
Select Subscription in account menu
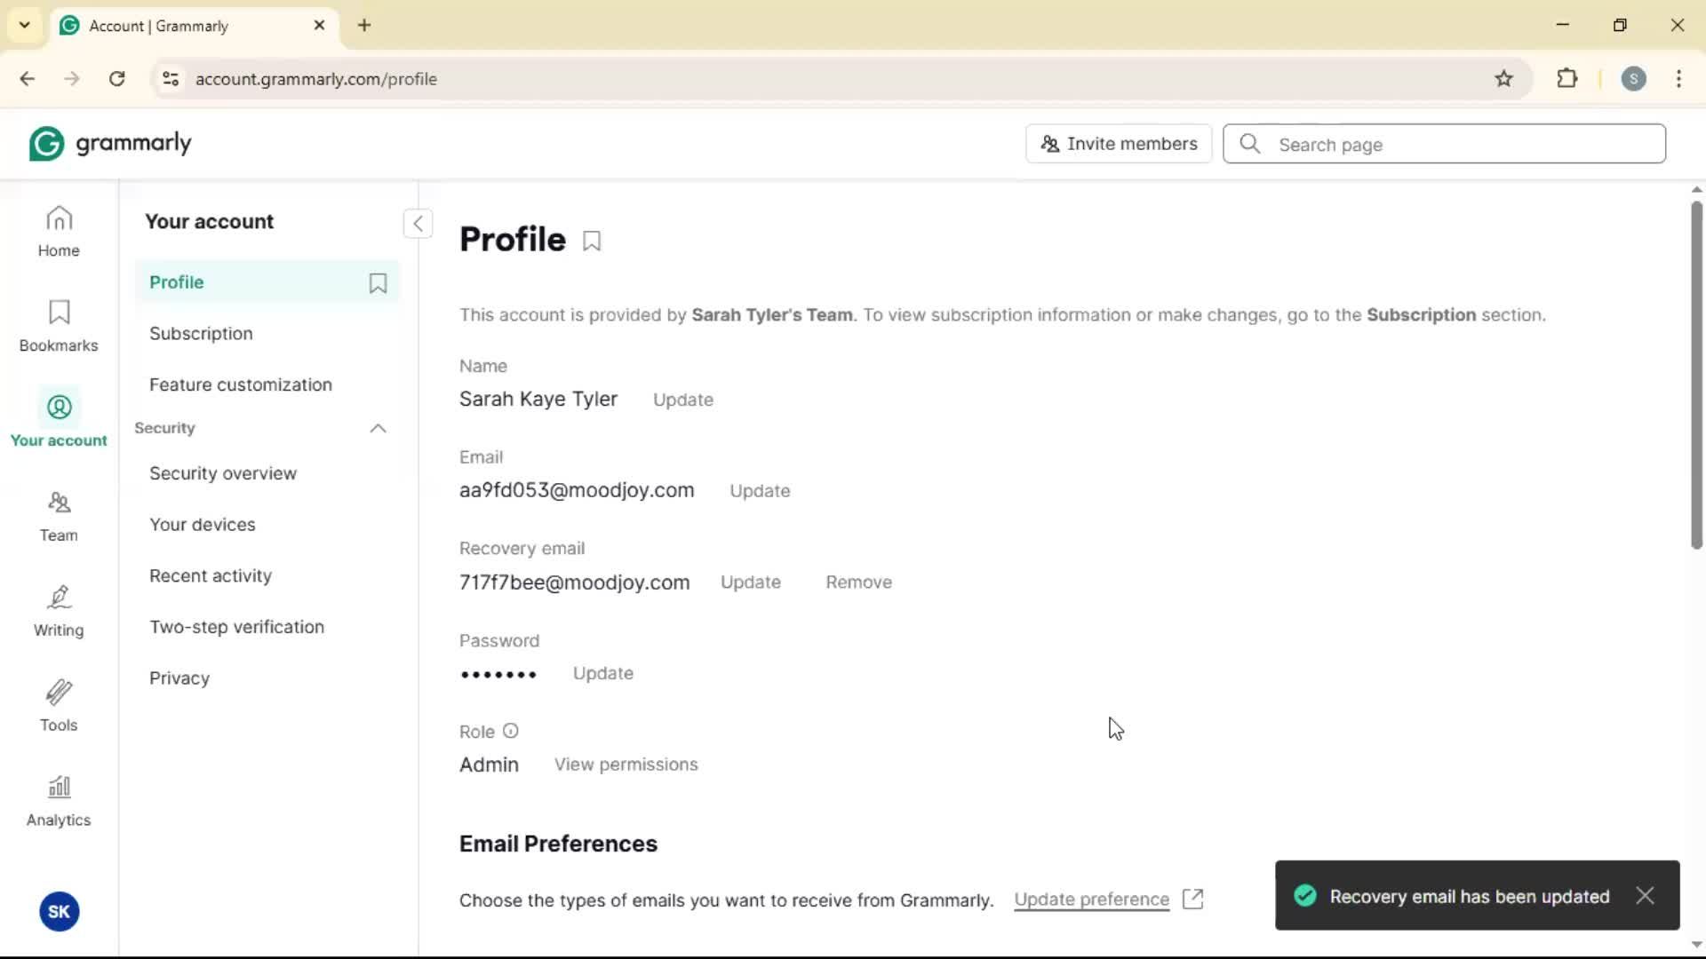point(201,333)
